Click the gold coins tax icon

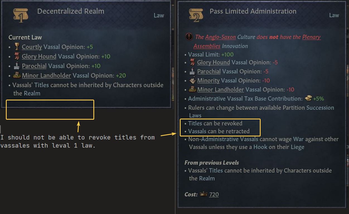pos(308,98)
